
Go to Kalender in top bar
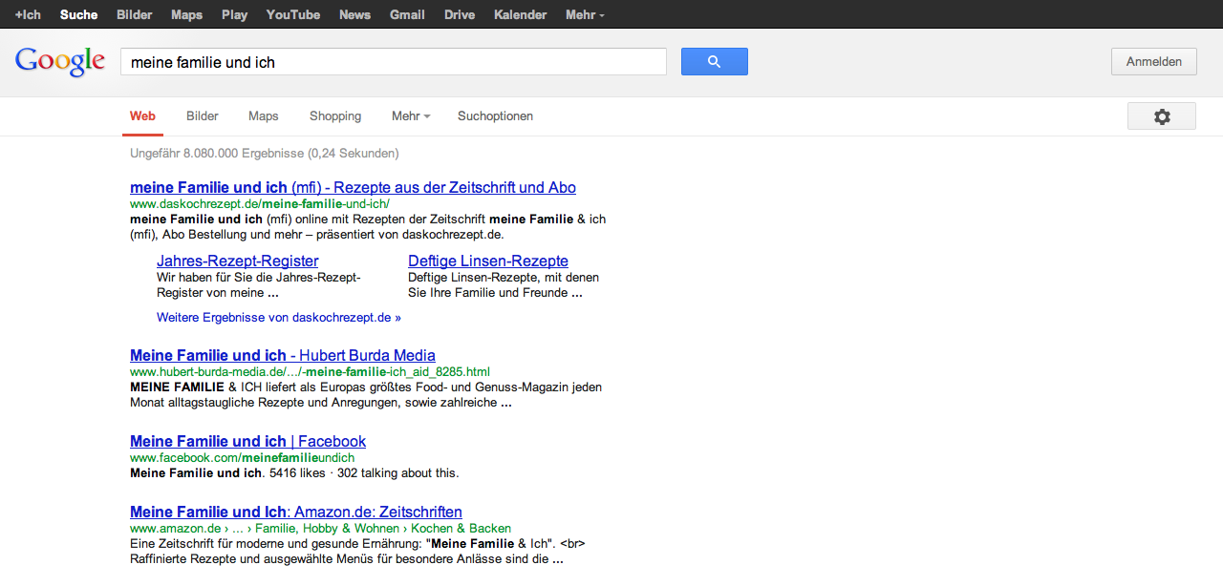pyautogui.click(x=520, y=14)
